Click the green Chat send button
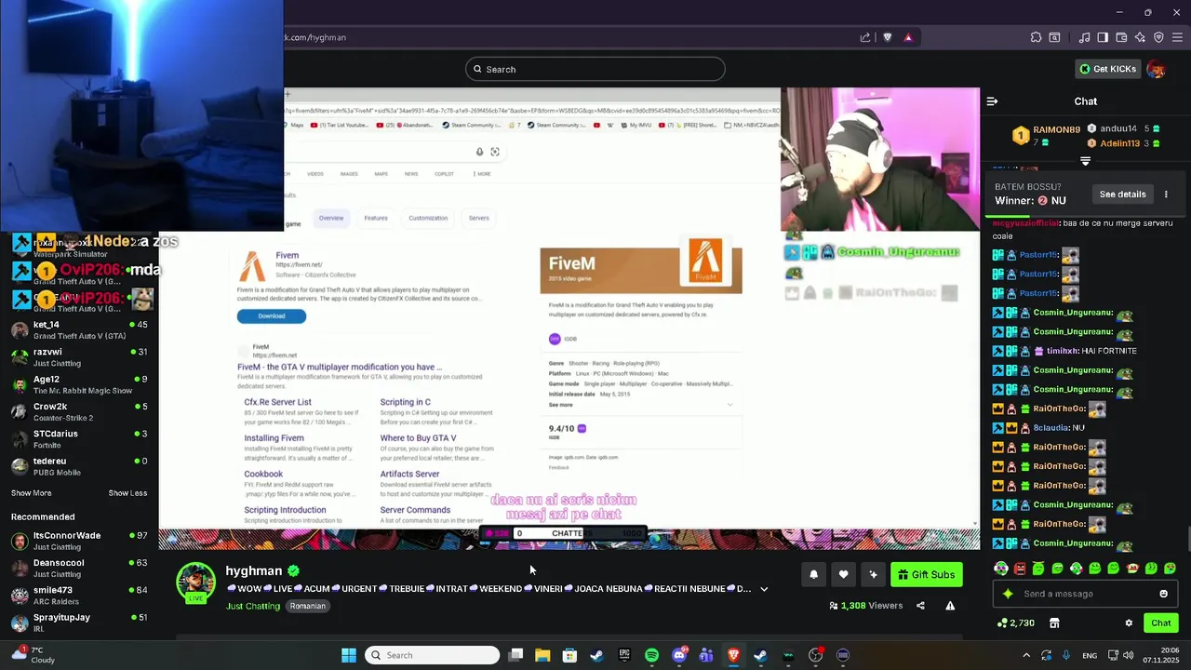 click(x=1160, y=623)
